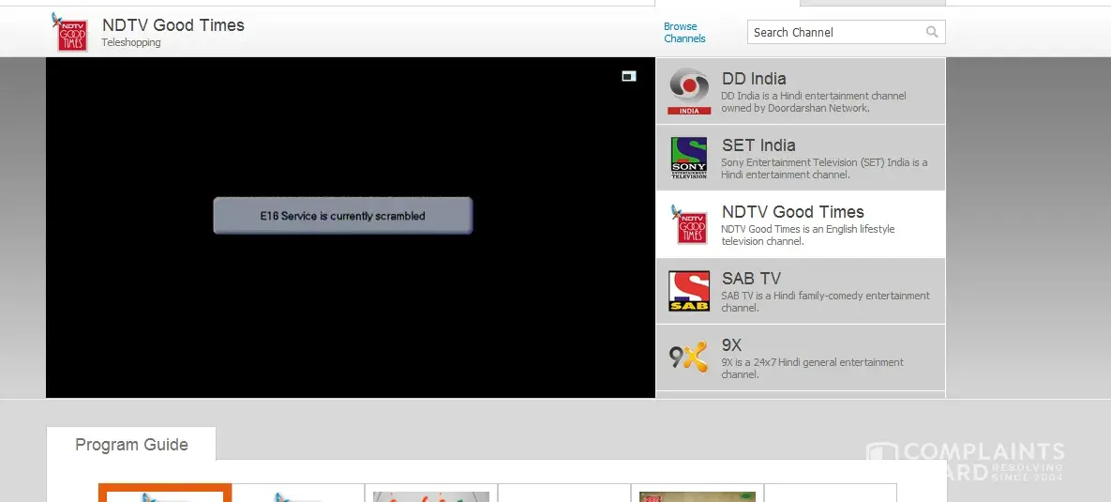Click the search magnifier icon
1111x502 pixels.
[931, 32]
